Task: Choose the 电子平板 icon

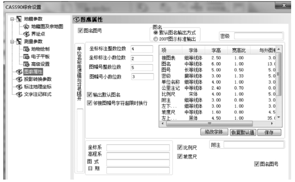Action: tap(26, 56)
